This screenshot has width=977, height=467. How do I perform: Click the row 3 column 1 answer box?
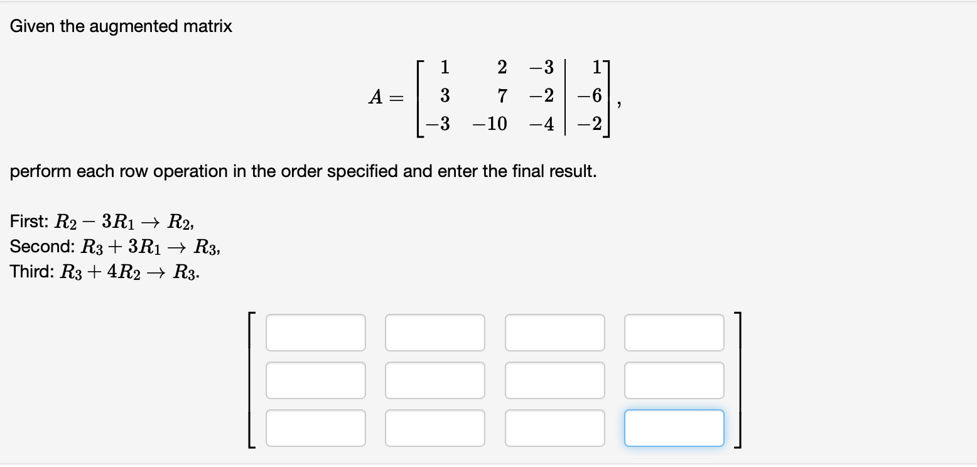pos(316,428)
